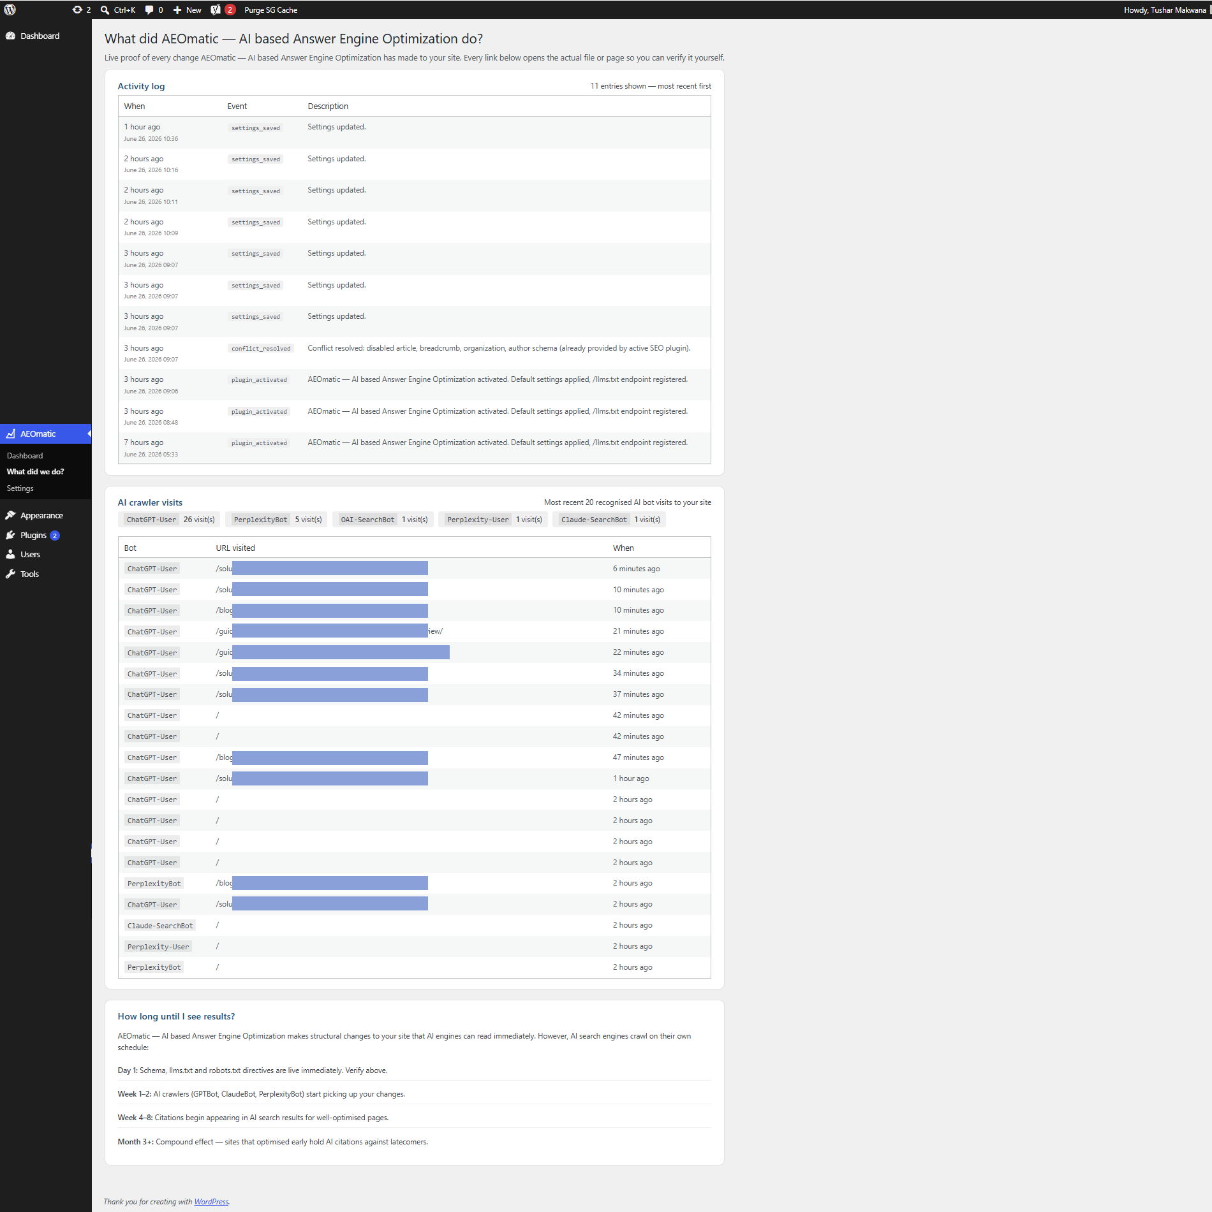Click the Plugins plug icon
Viewport: 1212px width, 1212px height.
pos(11,535)
